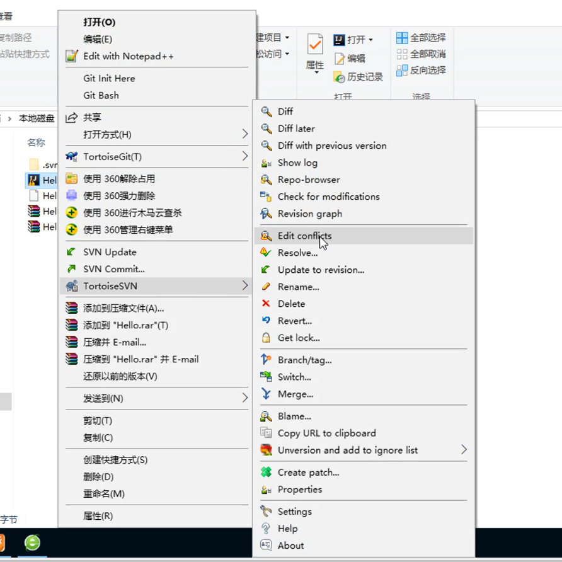Click the Get lock padlock icon
Image resolution: width=562 pixels, height=562 pixels.
[266, 338]
